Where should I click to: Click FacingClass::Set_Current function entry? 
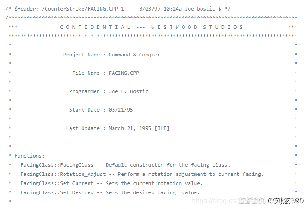click(x=57, y=183)
